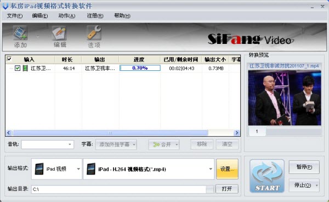Image resolution: width=329 pixels, height=202 pixels.
Task: Click the iPad icon in 输出格式 category box
Action: pos(39,169)
